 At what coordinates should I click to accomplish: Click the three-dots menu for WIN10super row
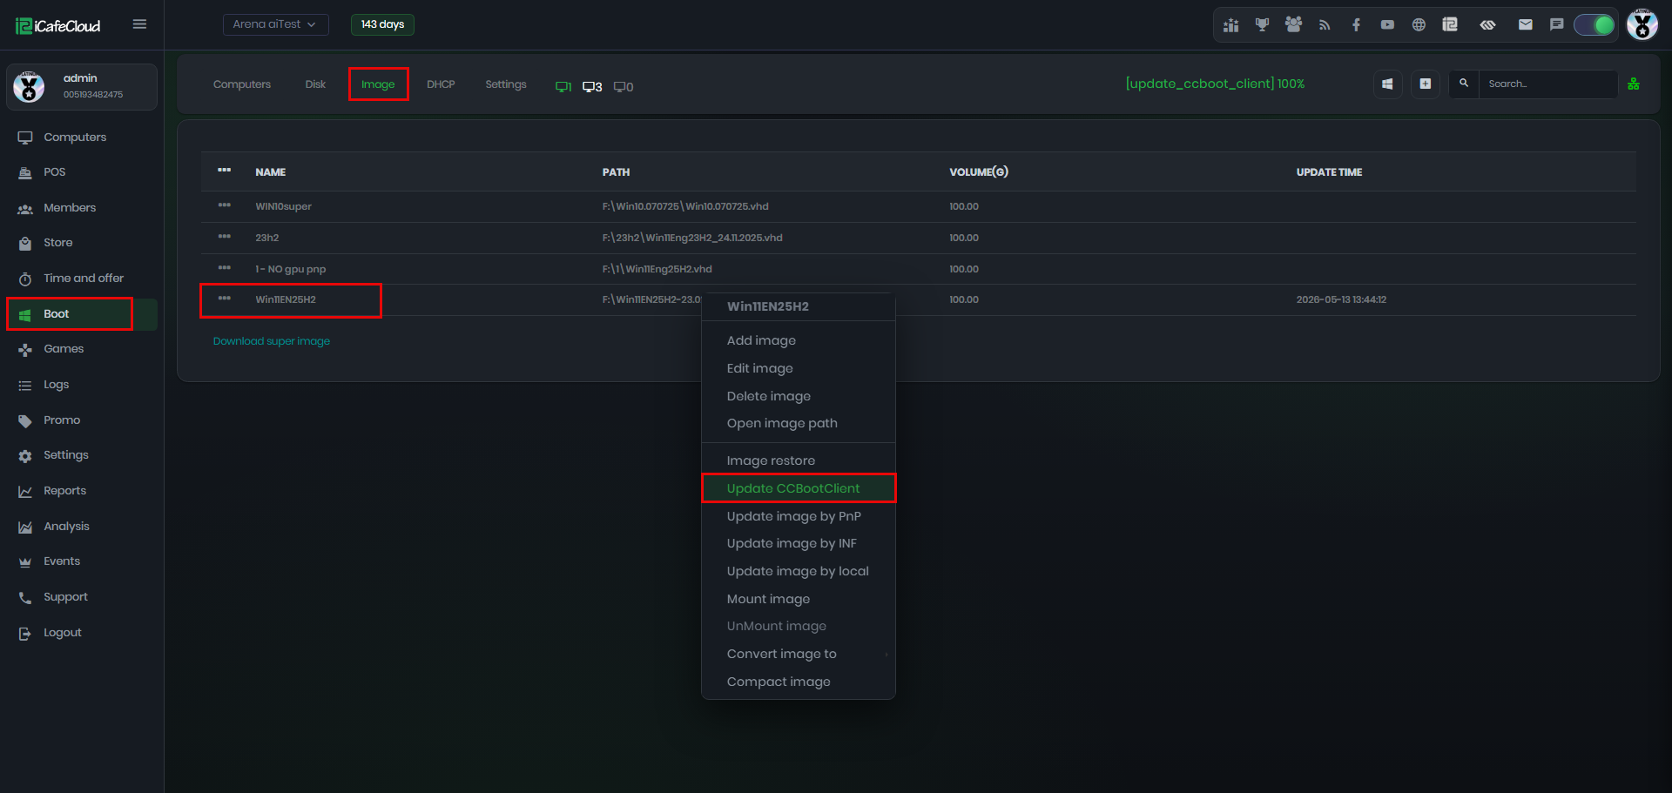[x=225, y=205]
